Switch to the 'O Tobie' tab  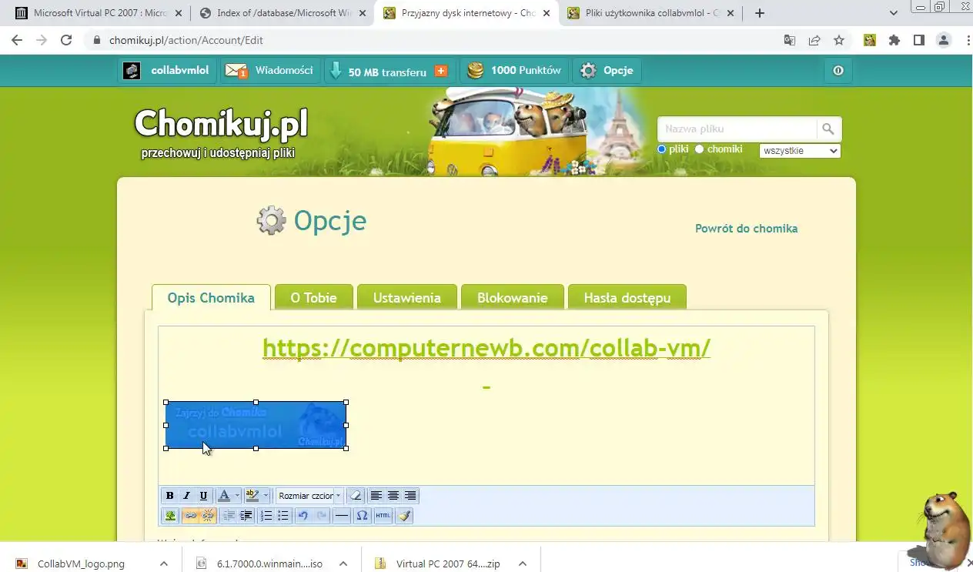click(313, 298)
